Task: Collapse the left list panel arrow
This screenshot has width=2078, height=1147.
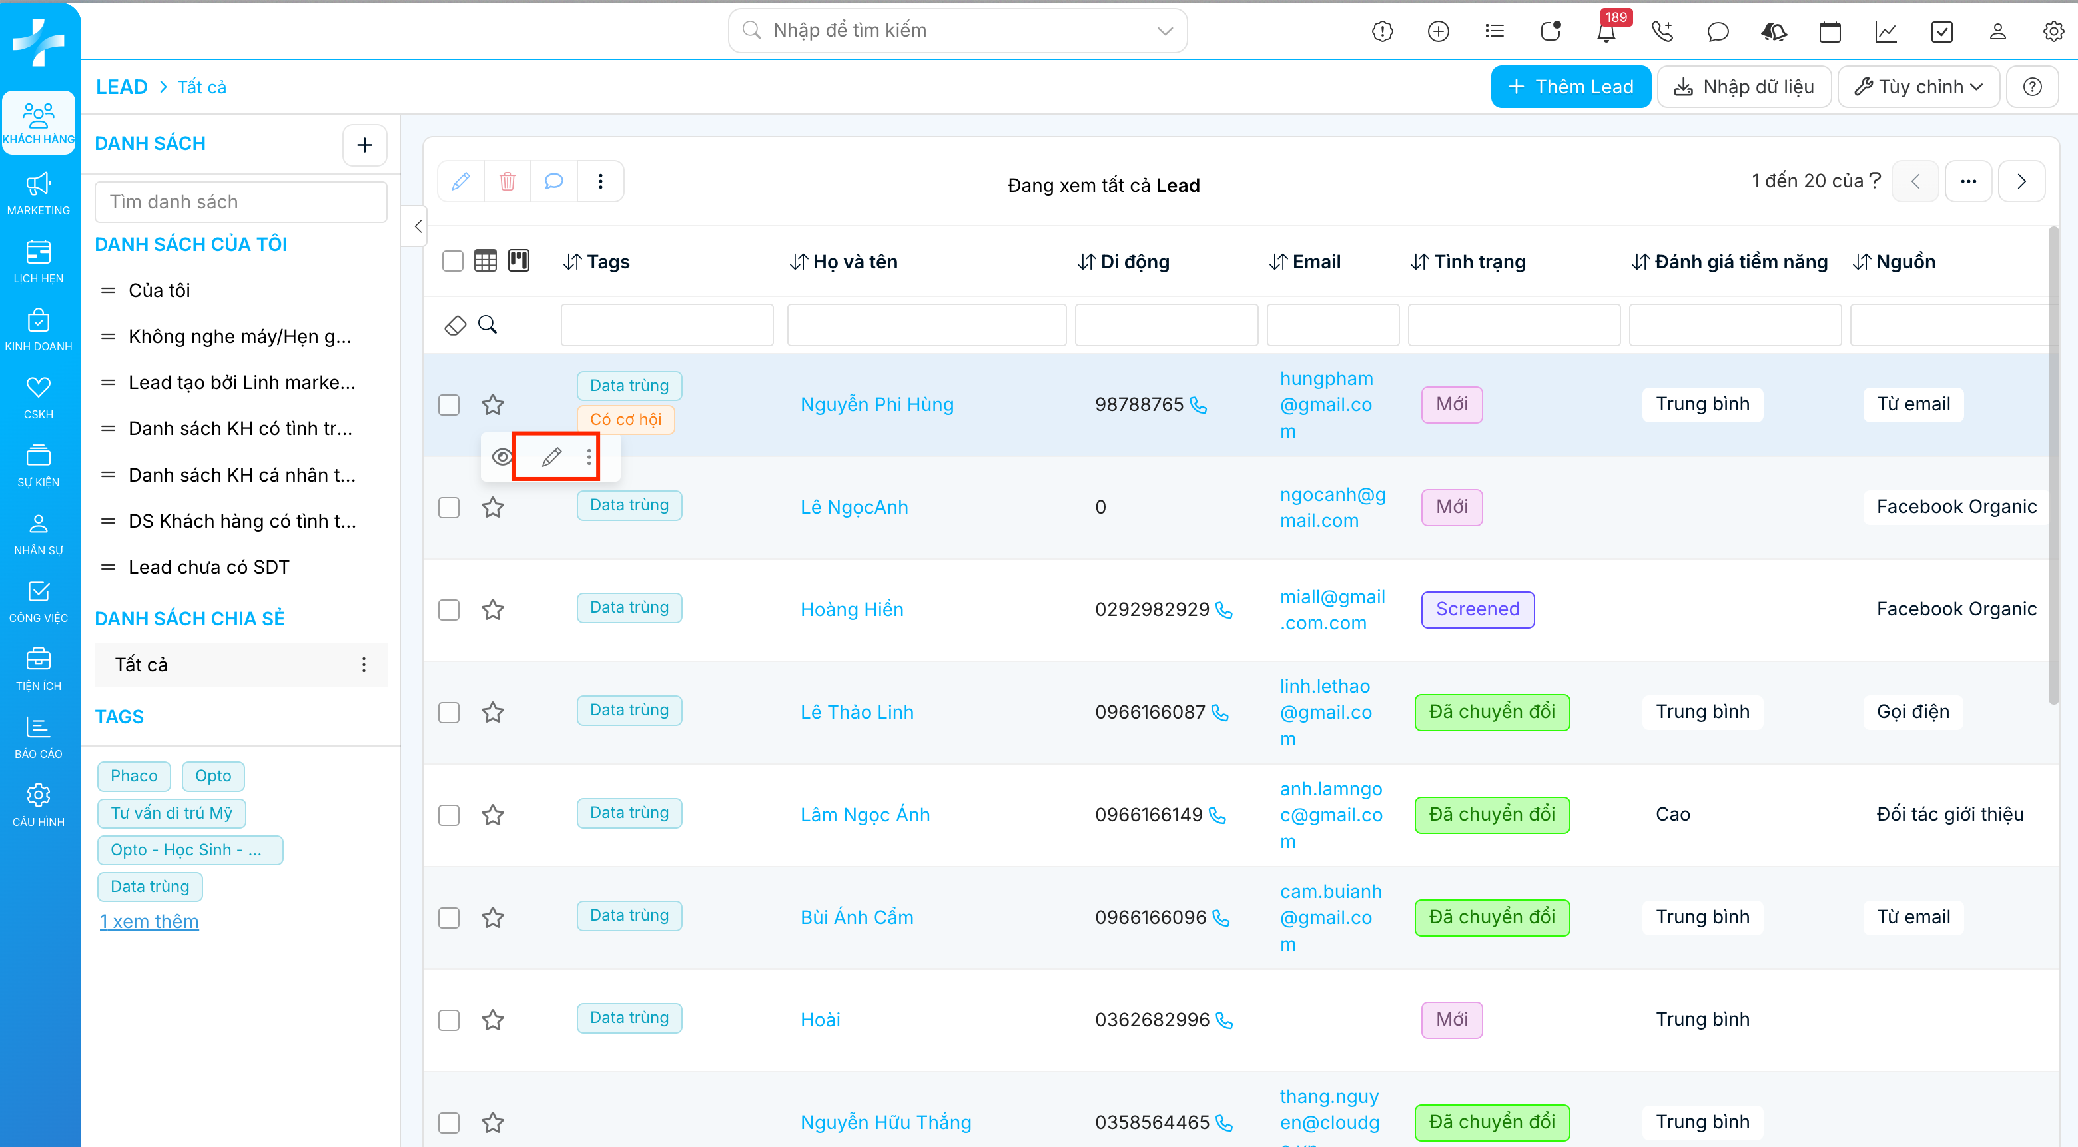Action: click(417, 226)
